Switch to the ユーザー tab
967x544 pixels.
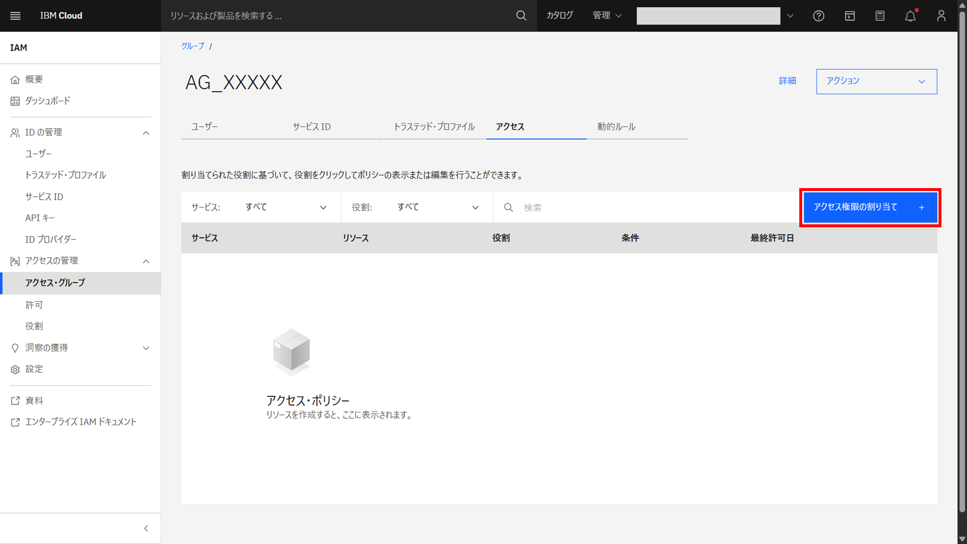pyautogui.click(x=205, y=127)
